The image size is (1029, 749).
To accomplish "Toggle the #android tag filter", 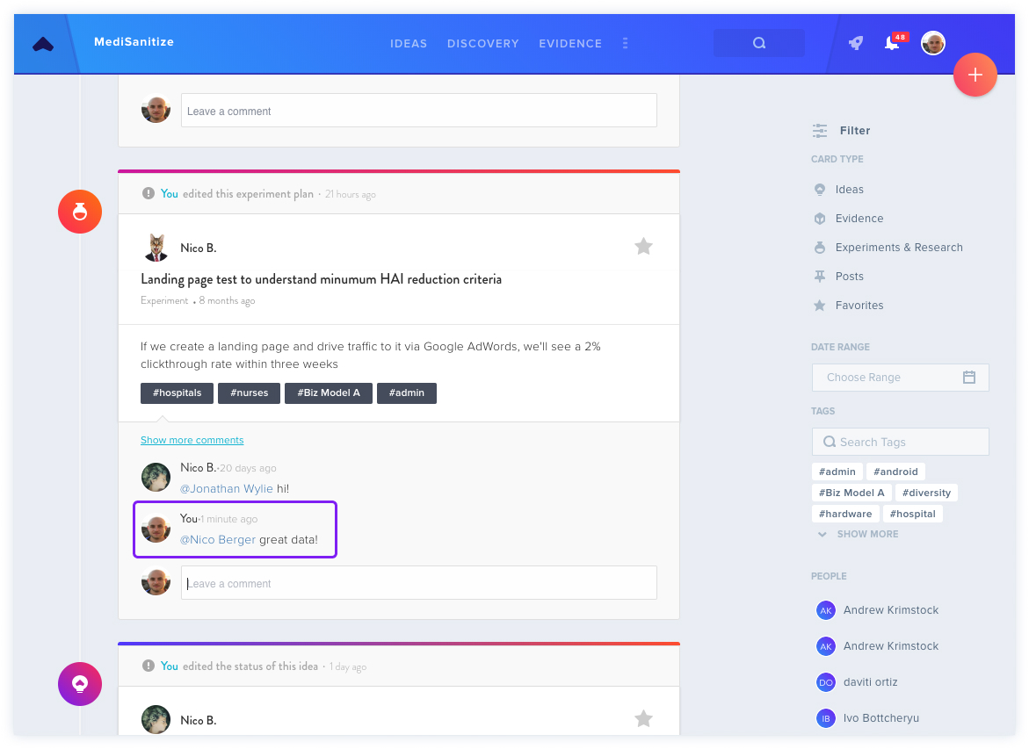I will pos(895,472).
